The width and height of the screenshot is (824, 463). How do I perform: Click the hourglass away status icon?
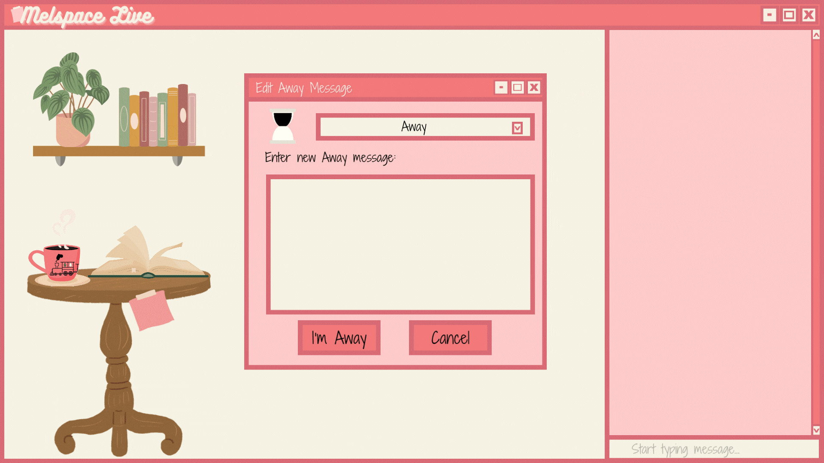(x=283, y=126)
